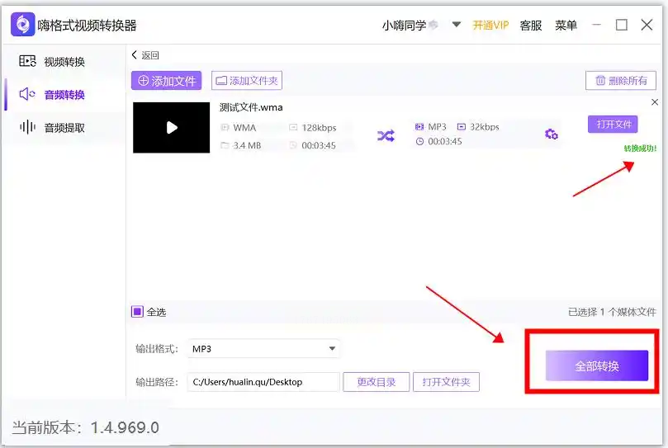Screen dimensions: 668x448
Task: Switch to the 音频提取 sidebar tab
Action: coord(52,127)
